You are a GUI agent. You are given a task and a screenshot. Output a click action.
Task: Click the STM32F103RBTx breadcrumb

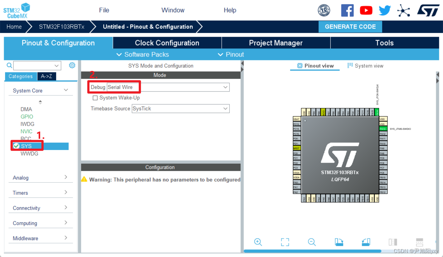tap(62, 27)
